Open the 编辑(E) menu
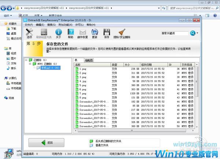The width and height of the screenshot is (220, 159). (40, 25)
